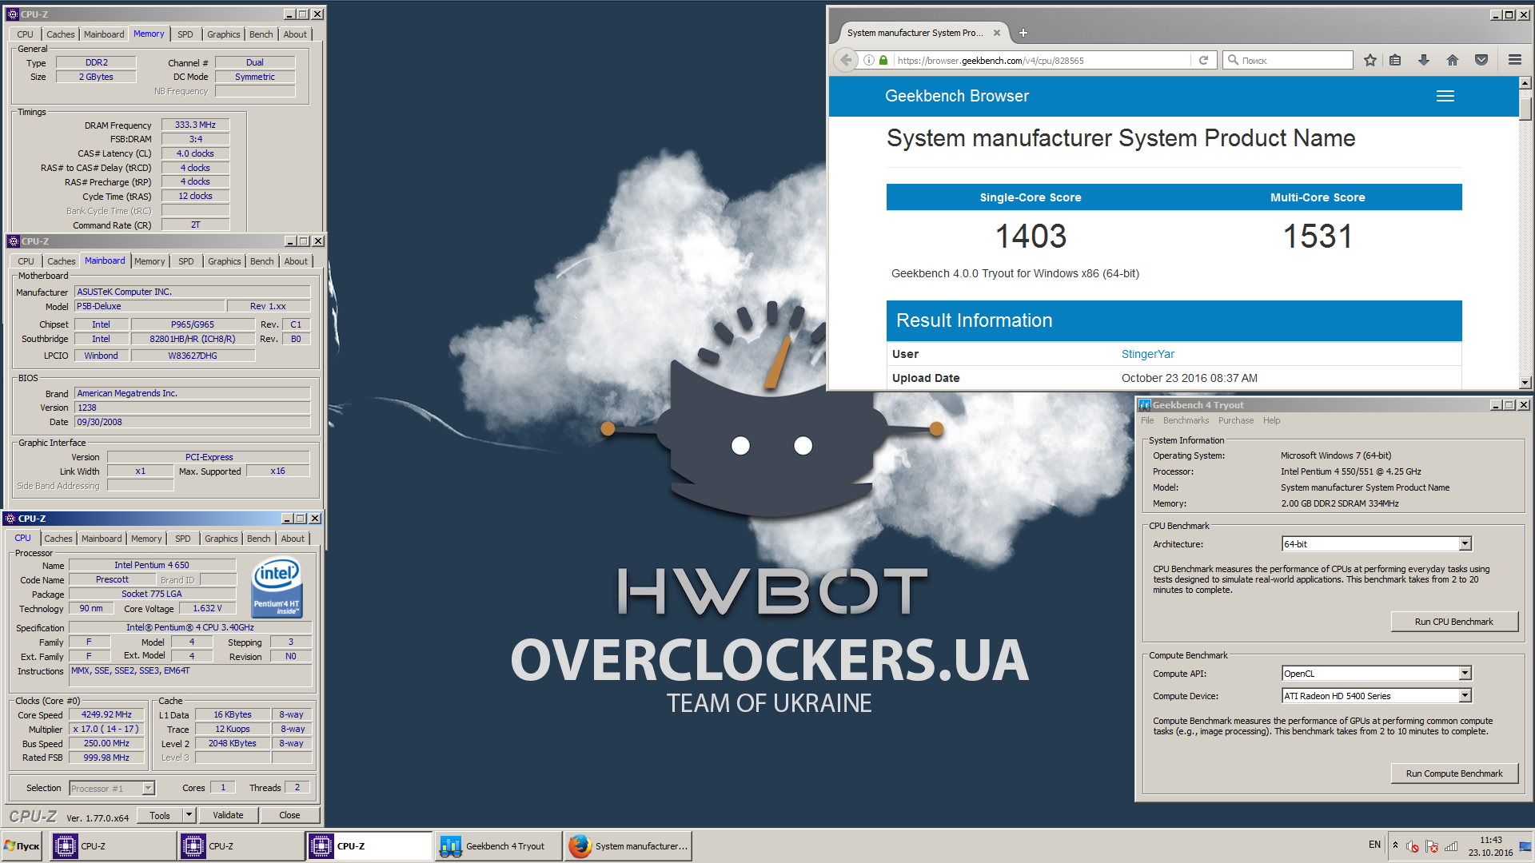
Task: Open the Geekbench Browser navigation menu icon
Action: 1445,96
